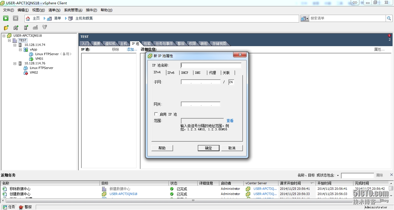Collapse the TEST datacenter node
Viewport: 394px width, 210px height.
click(x=9, y=40)
